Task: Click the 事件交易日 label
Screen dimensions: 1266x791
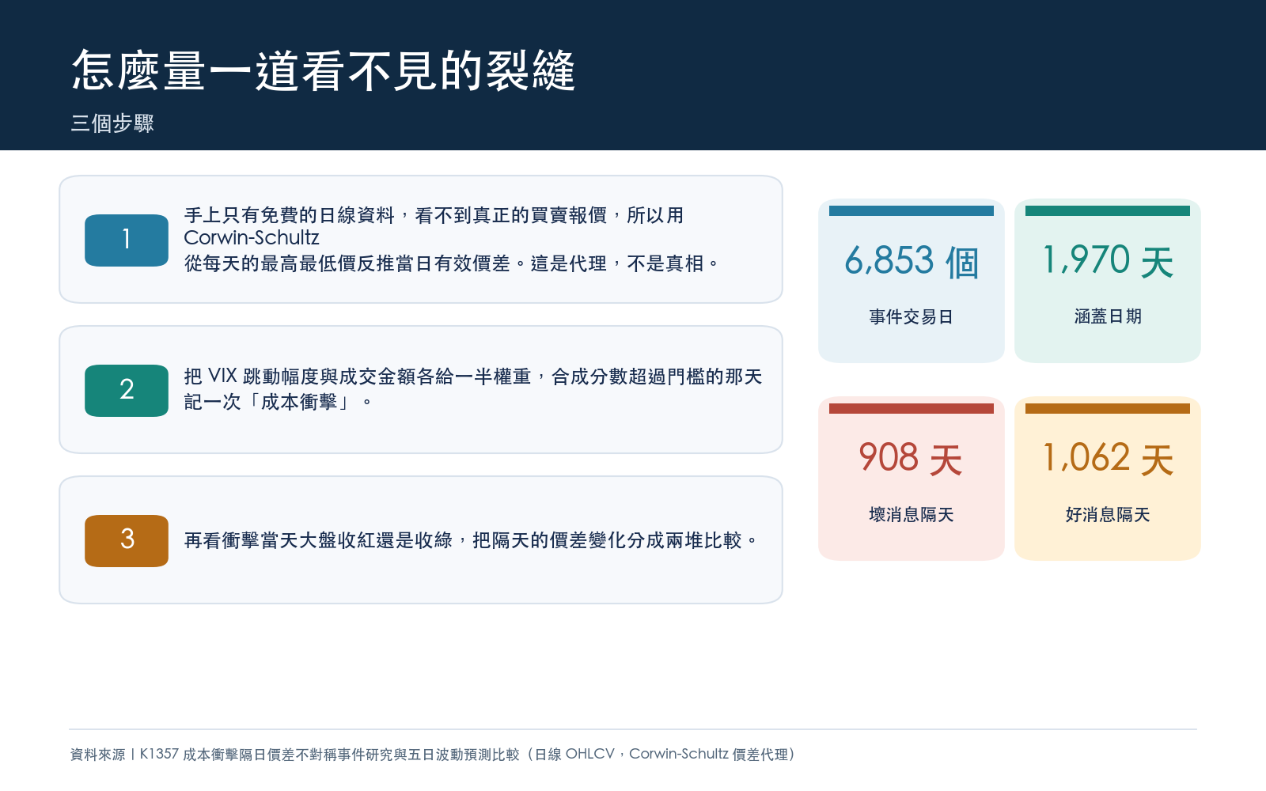Action: coord(912,317)
